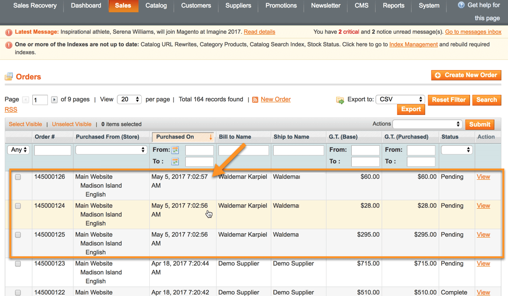Open the Purchased On To date calendar icon
Image resolution: width=508 pixels, height=296 pixels.
point(175,162)
